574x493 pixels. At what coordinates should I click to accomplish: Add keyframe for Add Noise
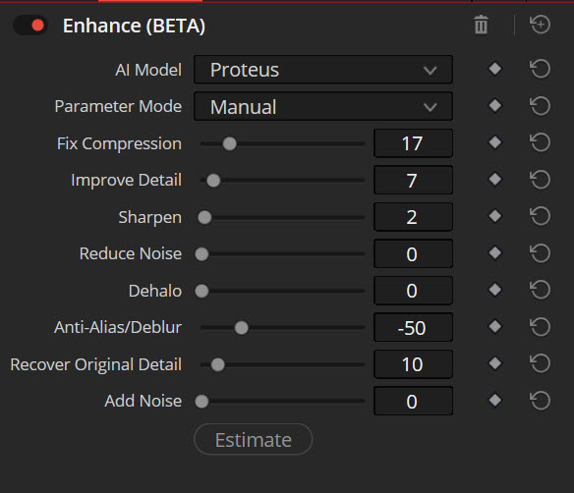[495, 400]
